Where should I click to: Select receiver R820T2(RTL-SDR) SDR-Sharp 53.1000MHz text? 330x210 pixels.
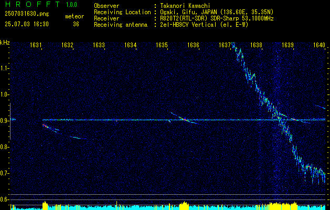pyautogui.click(x=217, y=18)
